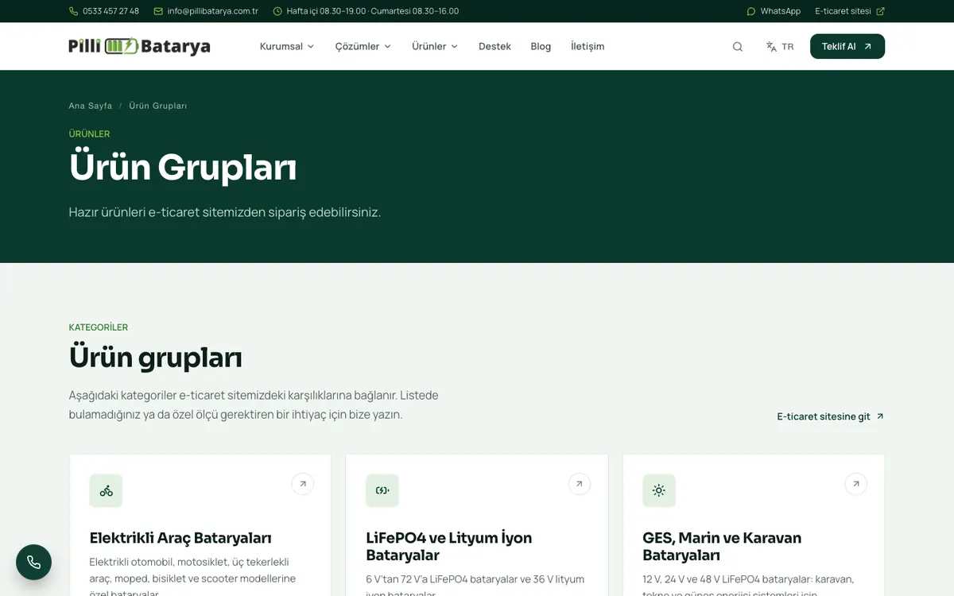Click the ÜRÜNLER label above page title
954x596 pixels.
90,134
